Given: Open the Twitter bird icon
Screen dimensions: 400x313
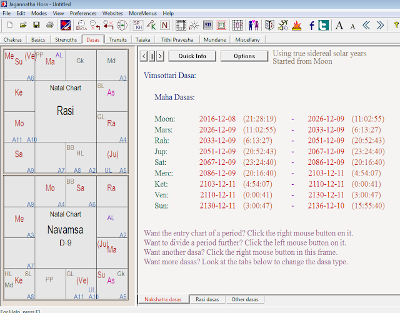Looking at the screenshot, I should (x=324, y=25).
